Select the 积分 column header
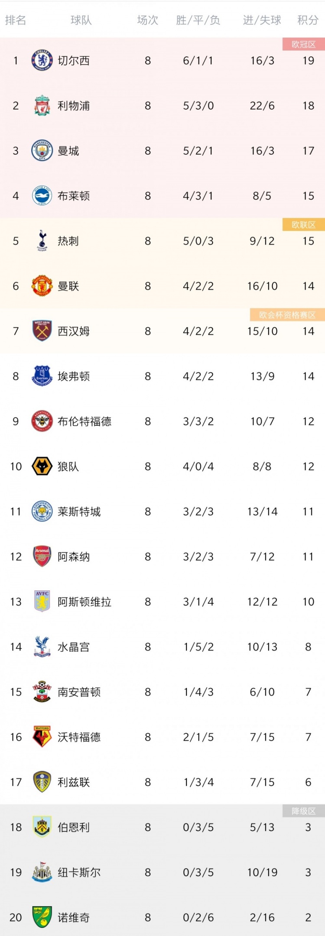The width and height of the screenshot is (325, 936). [308, 20]
